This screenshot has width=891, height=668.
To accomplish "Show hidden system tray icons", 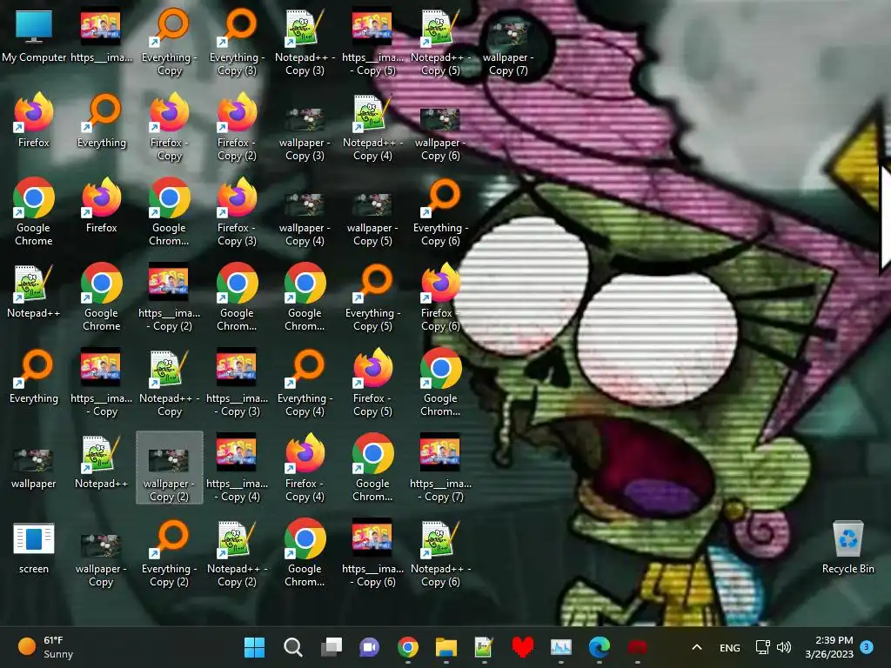I will [x=697, y=647].
